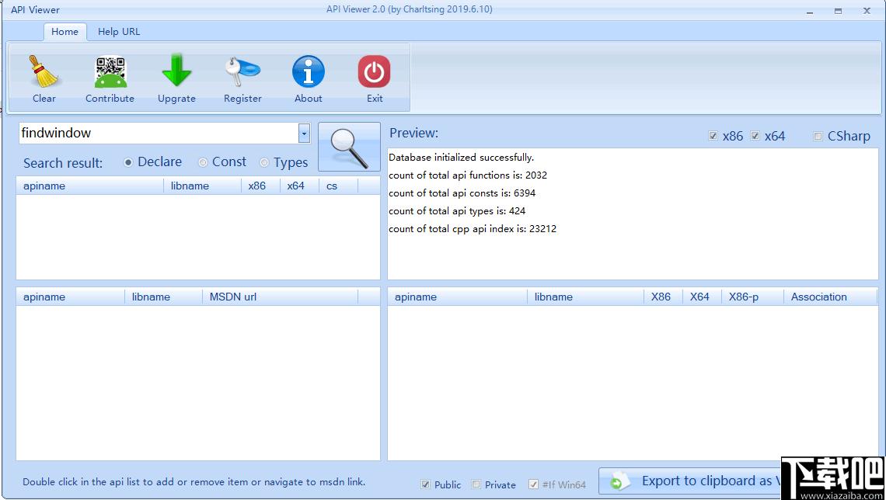Run search with the magnifying glass button

pyautogui.click(x=349, y=147)
